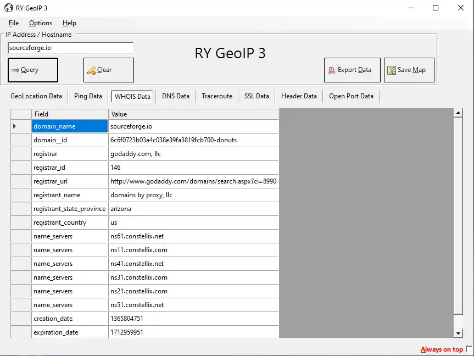Click the Field column header
The image size is (474, 356).
70,114
